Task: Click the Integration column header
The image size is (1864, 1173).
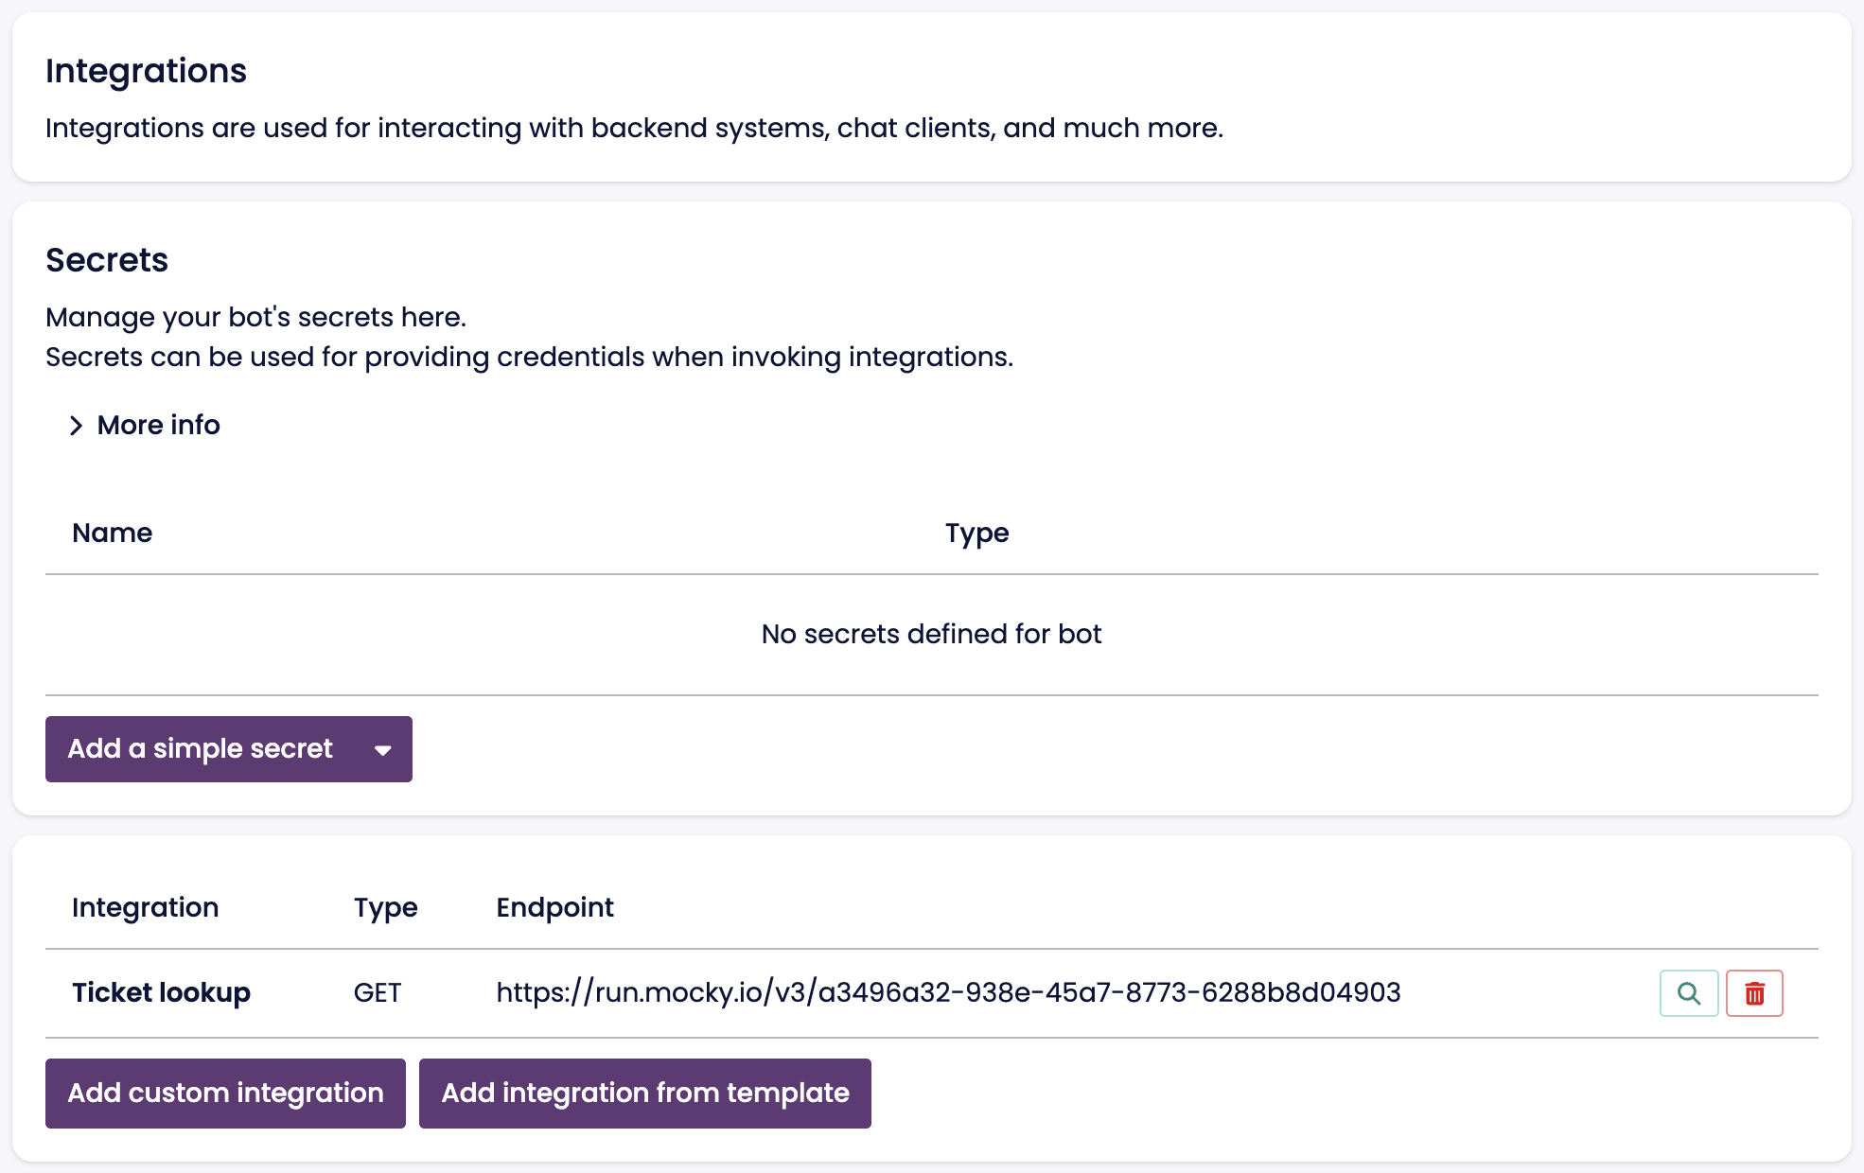Action: (x=145, y=907)
